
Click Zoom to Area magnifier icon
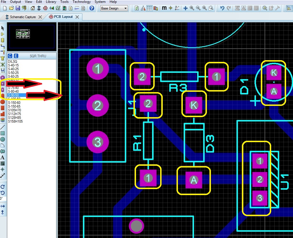[x=211, y=8]
